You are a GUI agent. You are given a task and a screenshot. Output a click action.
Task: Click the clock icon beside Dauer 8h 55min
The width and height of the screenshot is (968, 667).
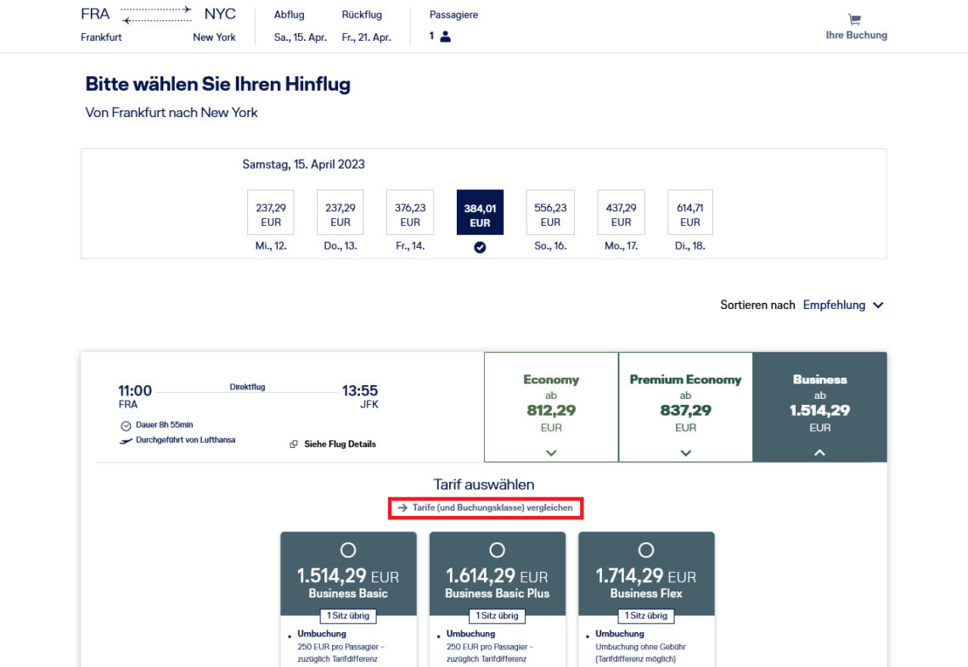pos(126,425)
